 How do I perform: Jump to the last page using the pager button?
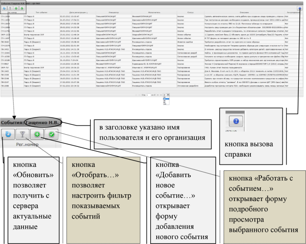coord(162,95)
